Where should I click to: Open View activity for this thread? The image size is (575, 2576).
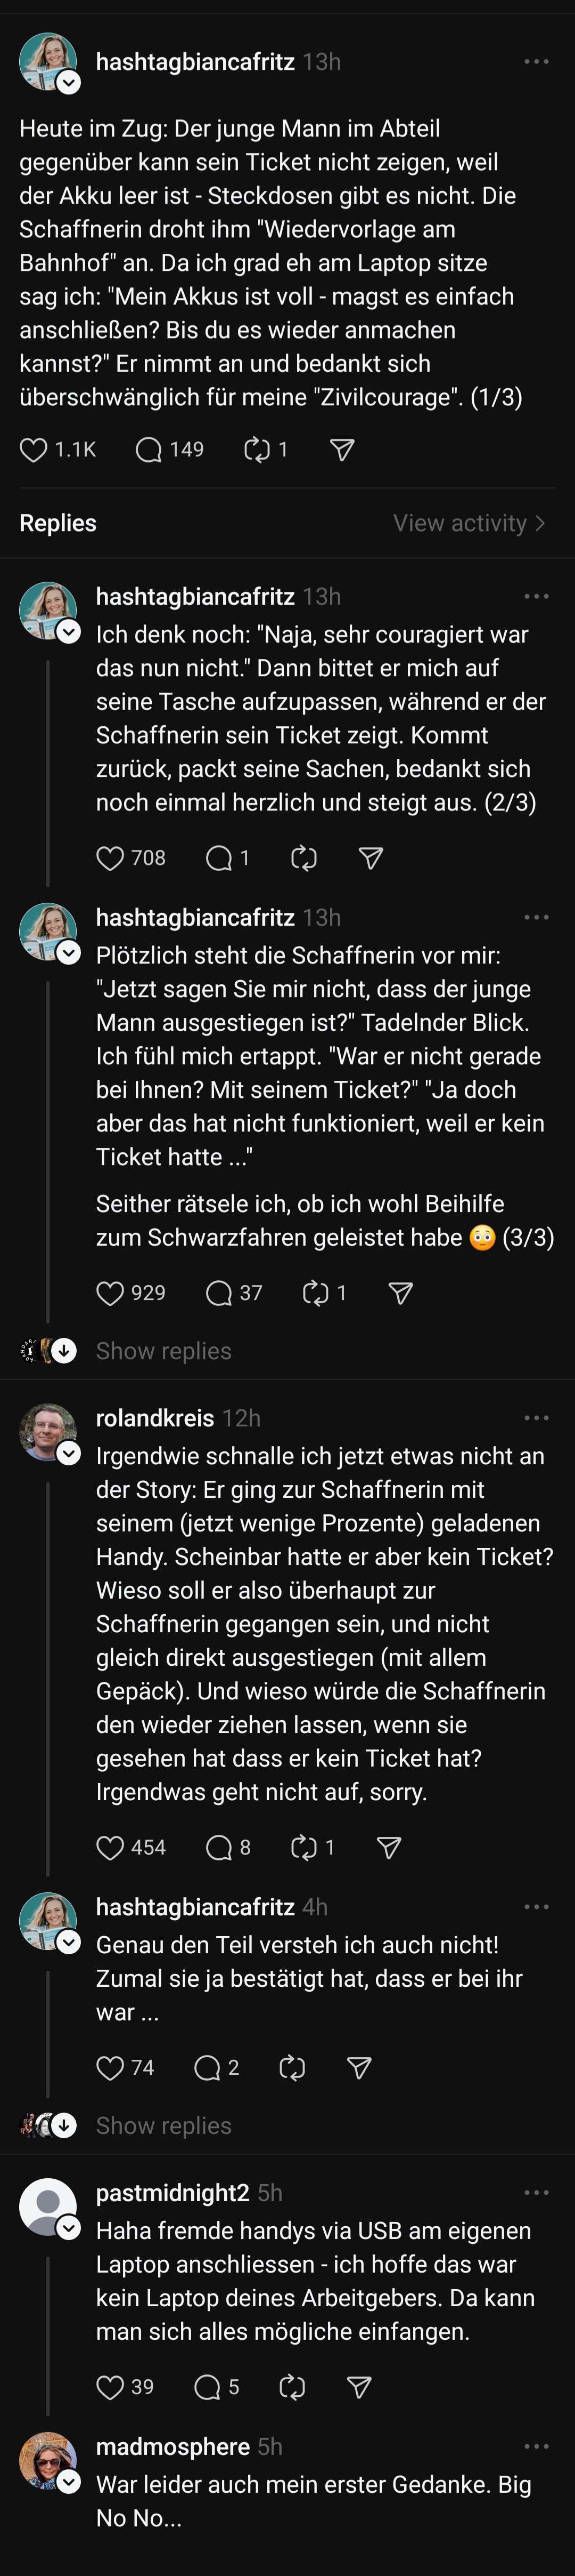(x=468, y=523)
